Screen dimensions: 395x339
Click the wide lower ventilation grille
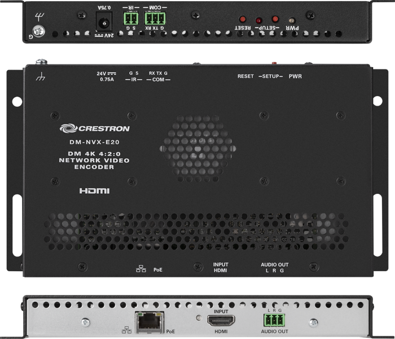[x=197, y=231]
